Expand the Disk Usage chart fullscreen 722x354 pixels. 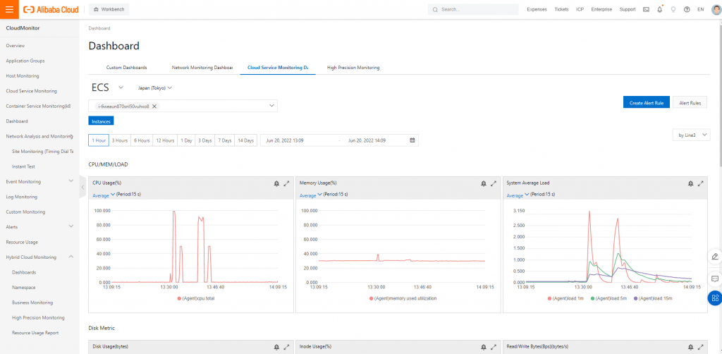pos(286,347)
